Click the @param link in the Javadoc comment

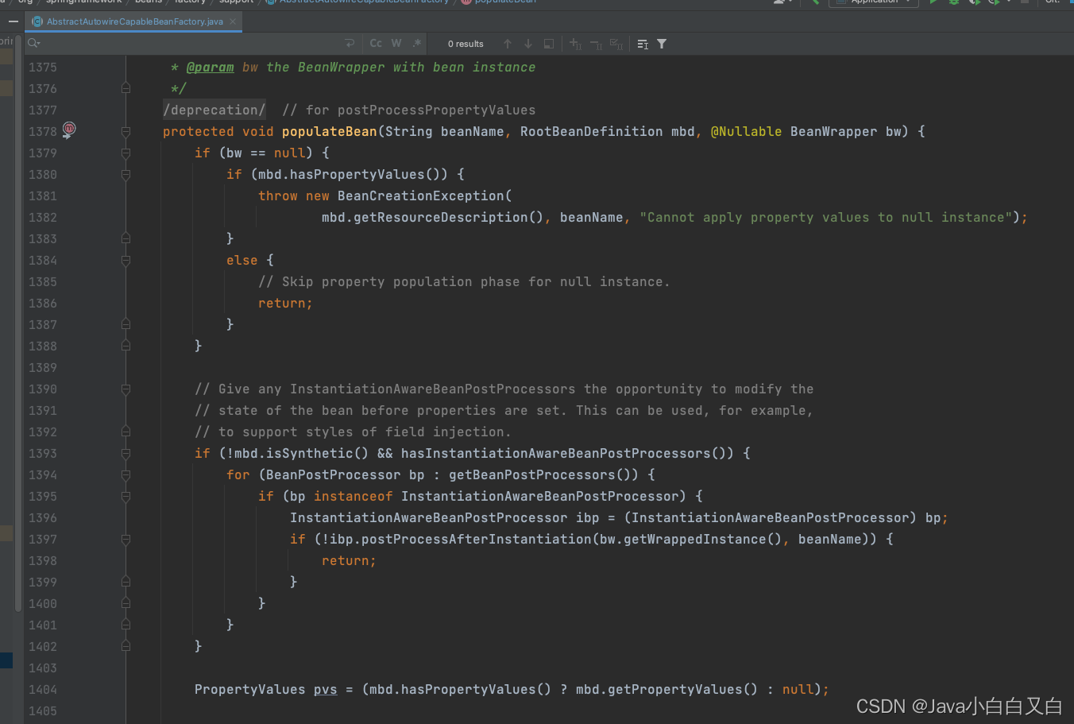click(x=210, y=67)
